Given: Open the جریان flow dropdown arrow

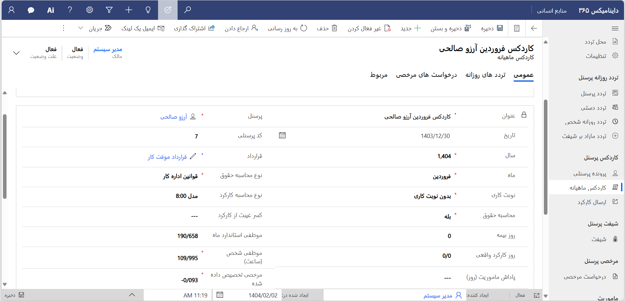Looking at the screenshot, I should 80,28.
